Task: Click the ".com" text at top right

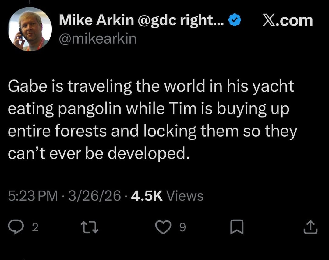Action: pyautogui.click(x=295, y=20)
